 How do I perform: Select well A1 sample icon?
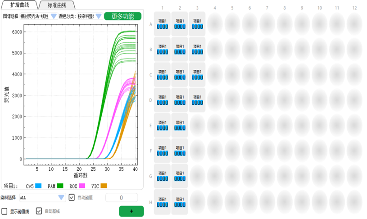(x=162, y=24)
